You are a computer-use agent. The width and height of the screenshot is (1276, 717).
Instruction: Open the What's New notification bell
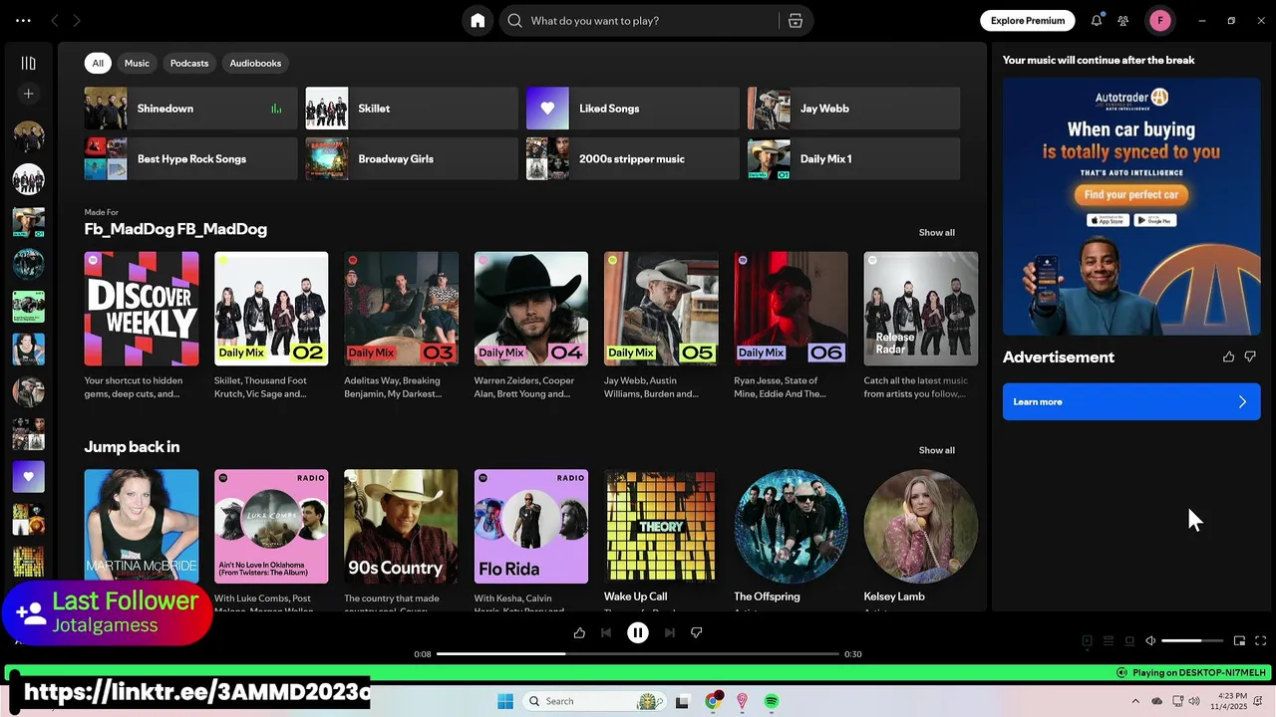1097,21
